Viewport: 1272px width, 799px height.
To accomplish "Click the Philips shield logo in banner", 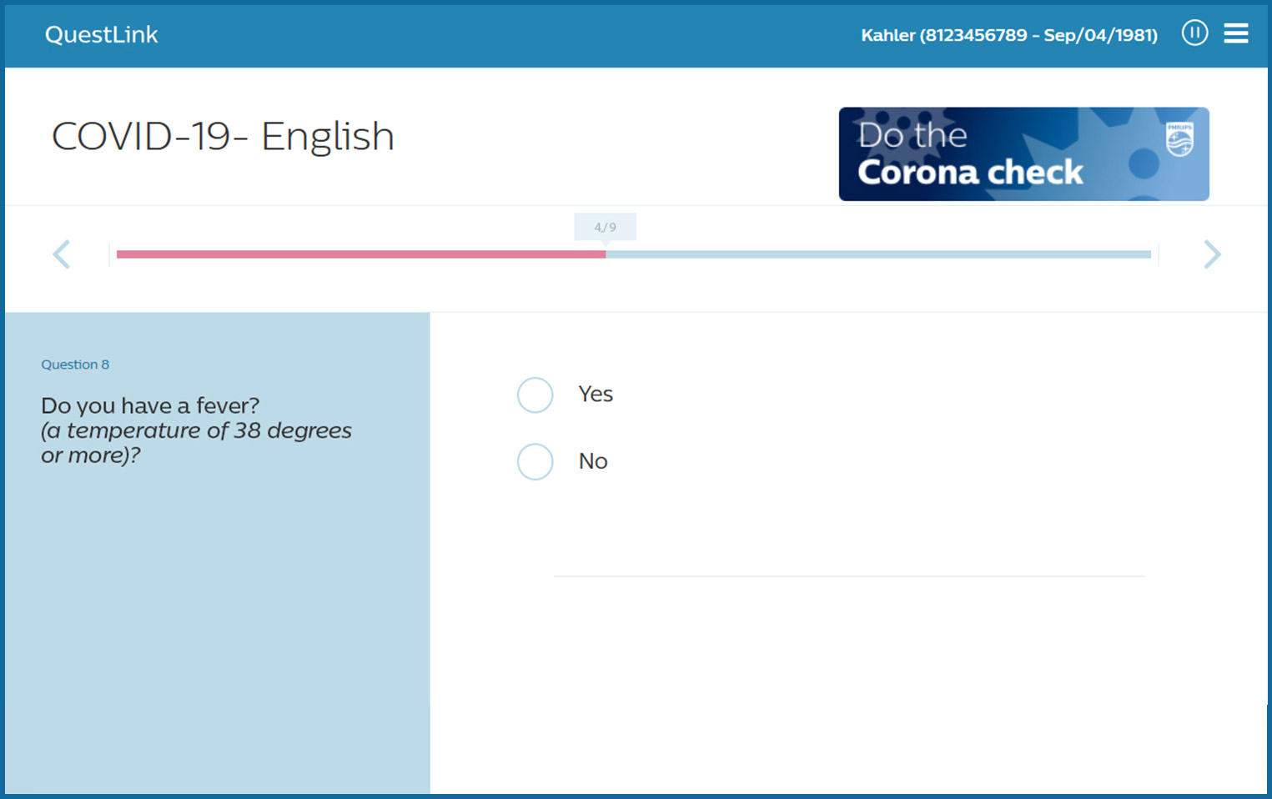I will pyautogui.click(x=1179, y=140).
